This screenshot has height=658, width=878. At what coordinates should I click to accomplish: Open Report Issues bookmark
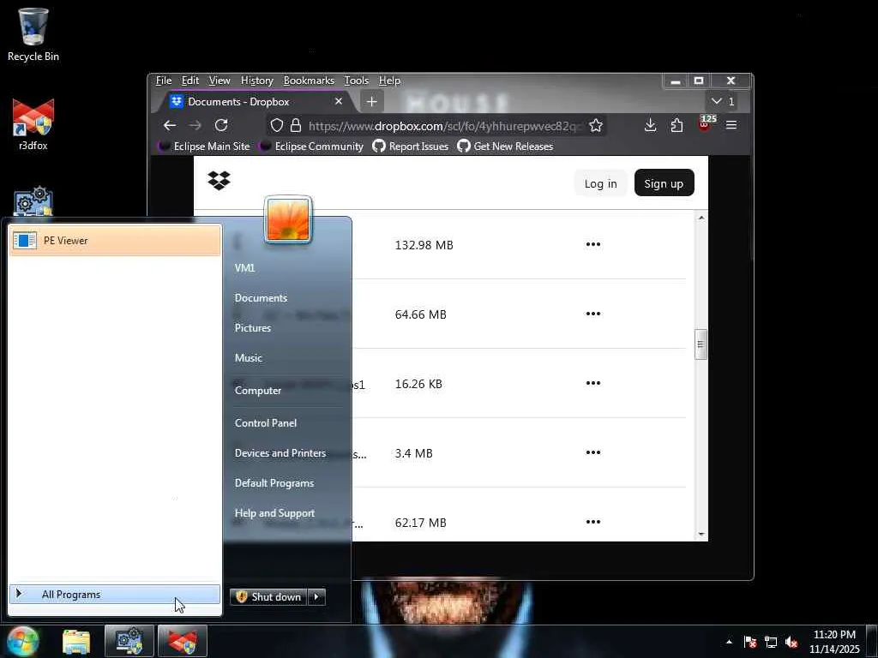(411, 146)
